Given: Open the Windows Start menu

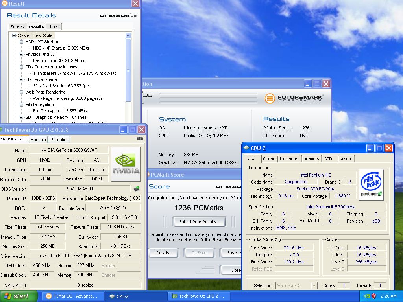Looking at the screenshot, I should coord(18,296).
